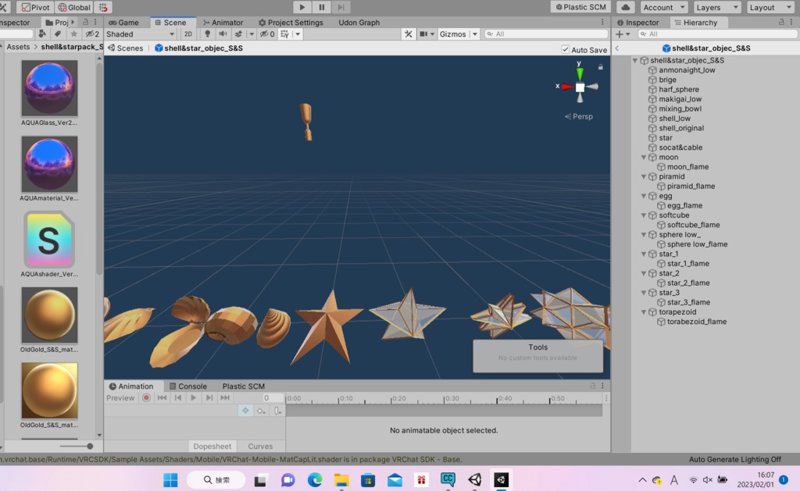
Task: Select the camera icon next to Gizmos
Action: [x=422, y=34]
